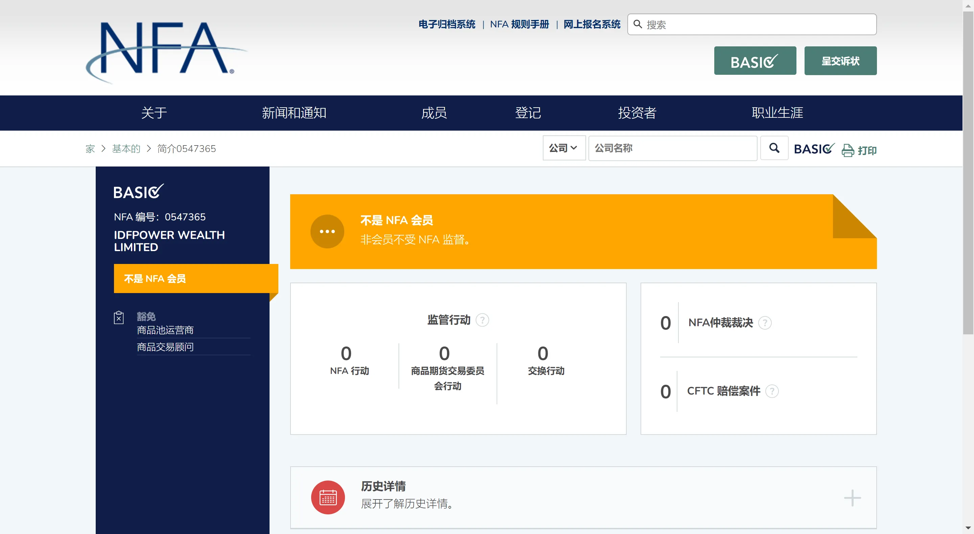Click the green BASIC button in header
Screen dimensions: 974x534
[x=755, y=61]
